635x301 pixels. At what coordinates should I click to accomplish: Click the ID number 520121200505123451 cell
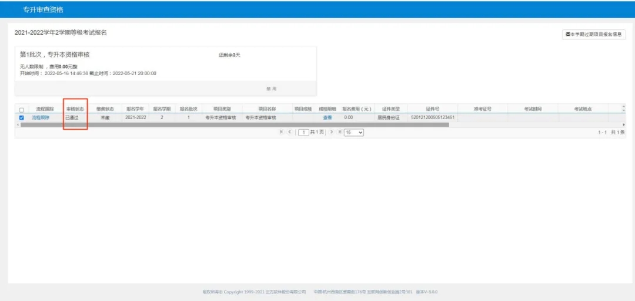tap(433, 117)
